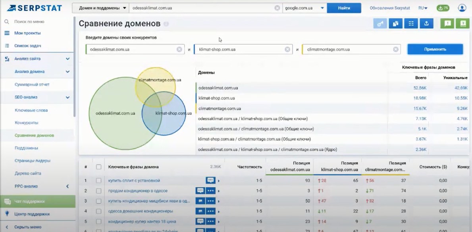Open three-dots menu for купить кондиционер мицубиси хеви
472x232 pixels.
point(210,201)
